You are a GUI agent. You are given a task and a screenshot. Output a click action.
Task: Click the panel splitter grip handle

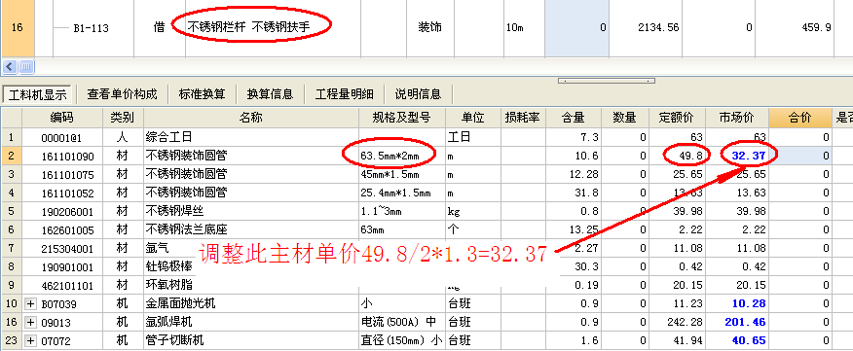pyautogui.click(x=606, y=81)
